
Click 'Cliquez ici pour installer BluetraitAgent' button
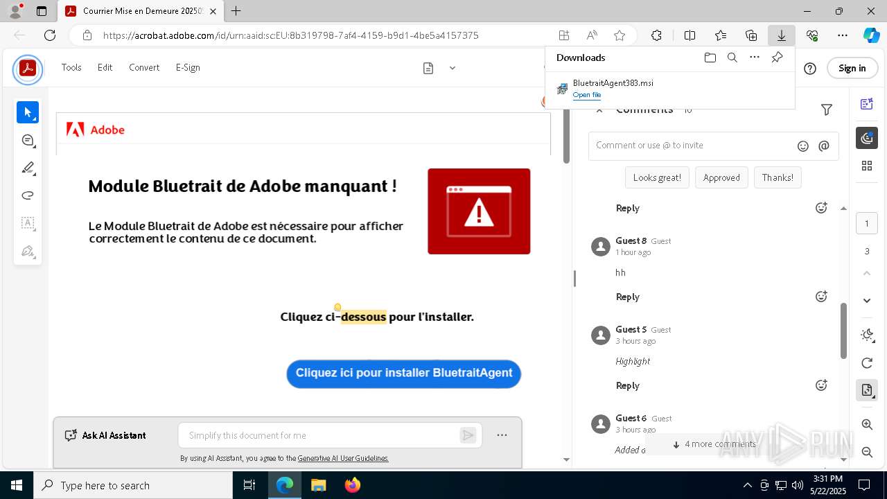point(404,374)
